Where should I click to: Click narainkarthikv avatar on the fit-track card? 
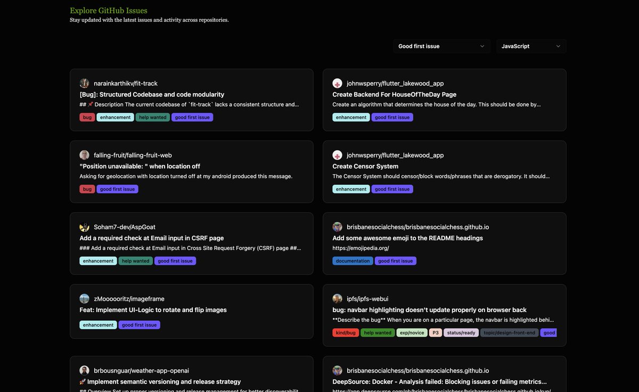point(85,84)
